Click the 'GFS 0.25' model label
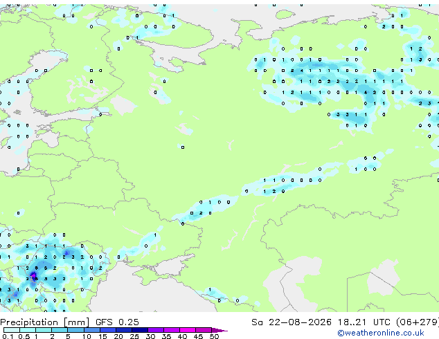The image size is (439, 339). (x=117, y=322)
